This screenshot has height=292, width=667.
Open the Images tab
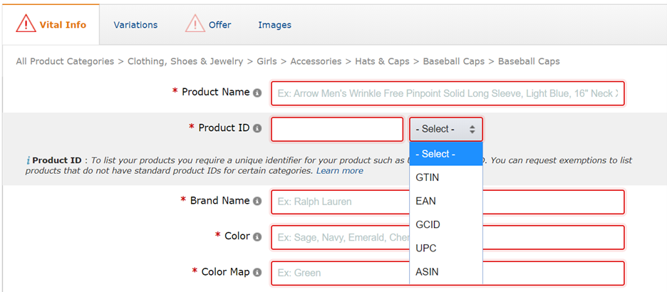275,25
